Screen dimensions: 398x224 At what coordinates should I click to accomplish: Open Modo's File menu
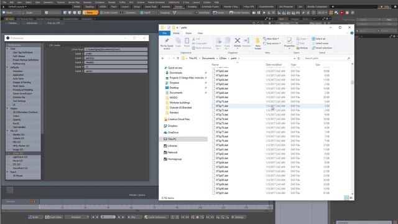[4, 2]
